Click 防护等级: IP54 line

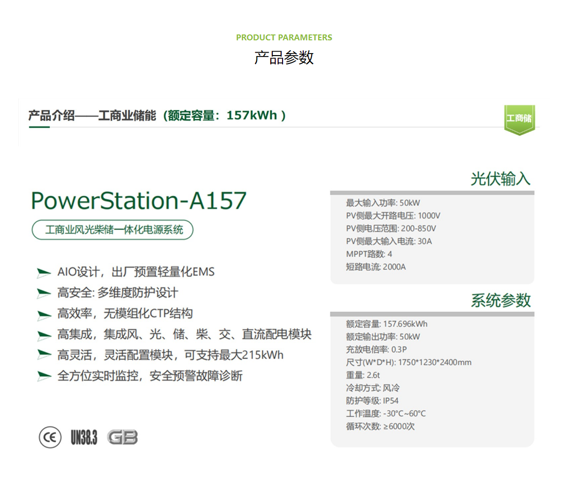372,401
